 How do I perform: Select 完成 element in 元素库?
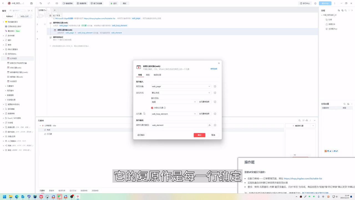49,130
